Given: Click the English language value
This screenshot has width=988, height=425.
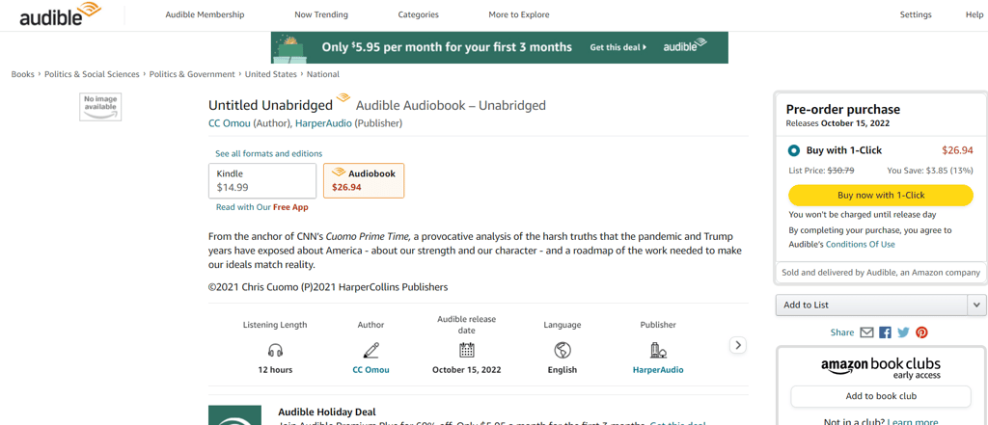Looking at the screenshot, I should pyautogui.click(x=563, y=370).
